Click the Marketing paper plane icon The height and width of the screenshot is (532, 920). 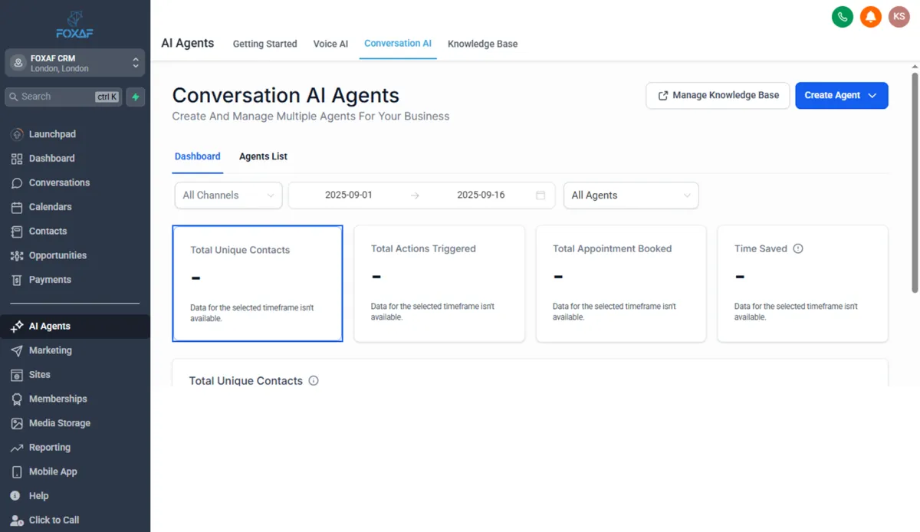point(17,350)
